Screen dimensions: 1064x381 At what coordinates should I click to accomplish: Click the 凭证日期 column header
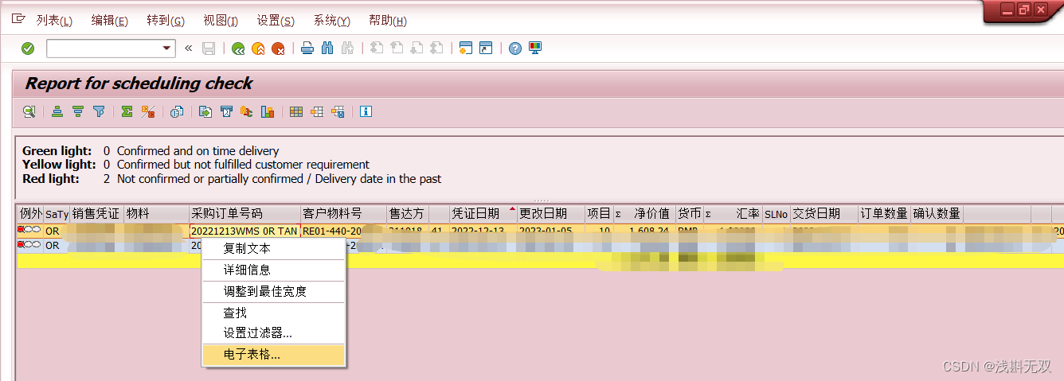(483, 214)
